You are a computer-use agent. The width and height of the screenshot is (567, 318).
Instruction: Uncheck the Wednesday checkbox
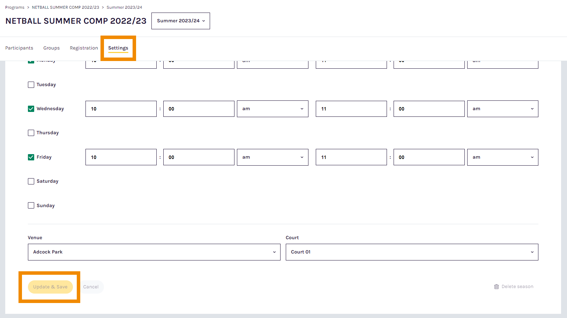(x=31, y=109)
